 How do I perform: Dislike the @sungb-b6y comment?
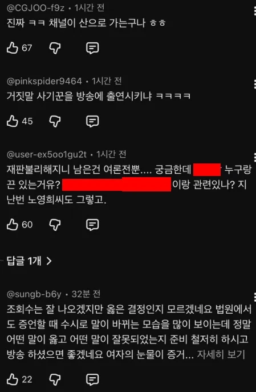point(55,379)
